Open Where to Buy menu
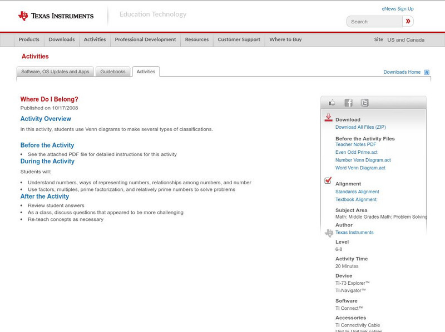The width and height of the screenshot is (445, 332). pos(285,39)
